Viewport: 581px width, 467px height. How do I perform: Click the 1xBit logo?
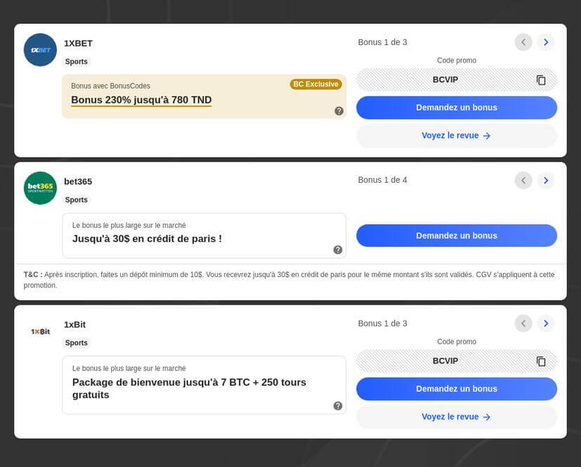click(40, 331)
